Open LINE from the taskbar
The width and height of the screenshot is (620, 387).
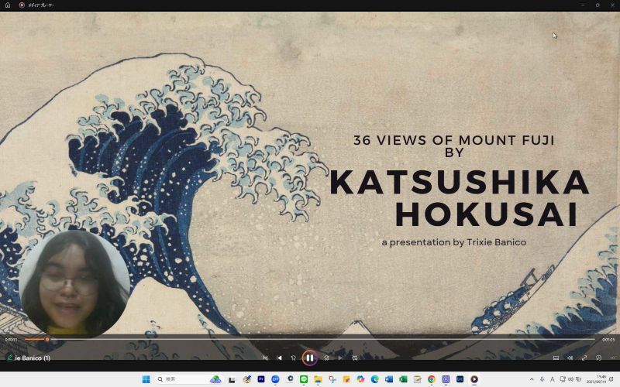[x=304, y=379]
